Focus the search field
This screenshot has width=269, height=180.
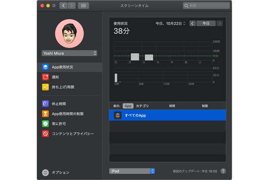click(206, 6)
